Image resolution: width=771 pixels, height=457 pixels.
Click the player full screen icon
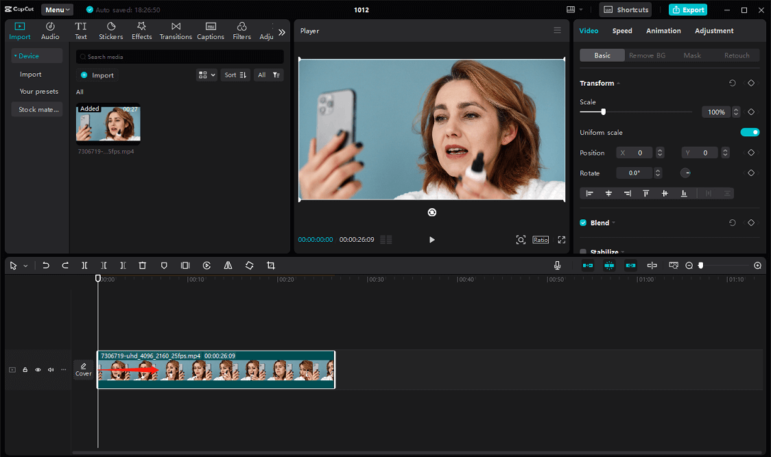pyautogui.click(x=562, y=240)
